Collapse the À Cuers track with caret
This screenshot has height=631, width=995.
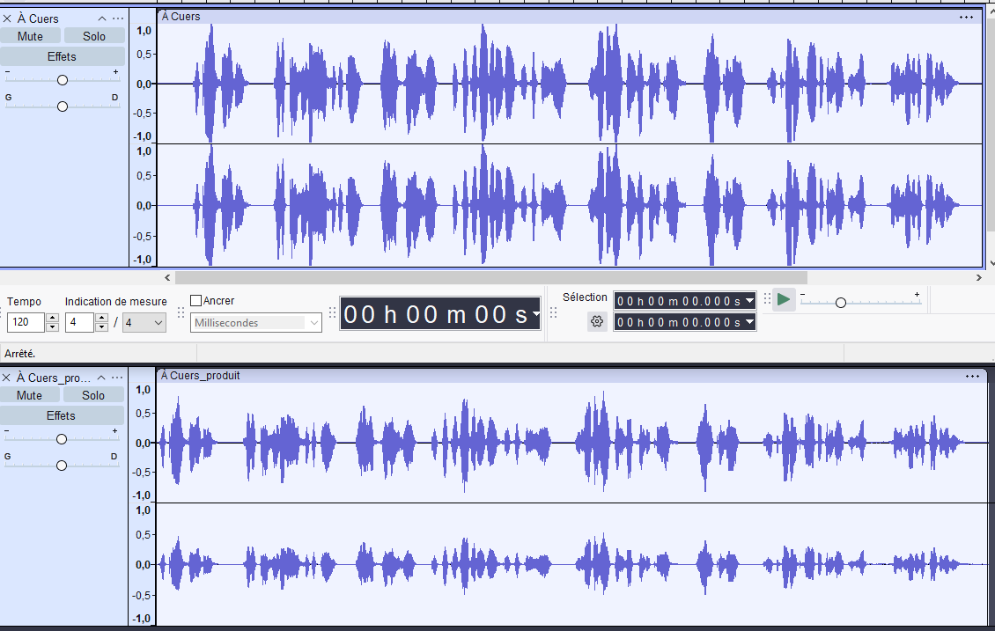coord(101,18)
